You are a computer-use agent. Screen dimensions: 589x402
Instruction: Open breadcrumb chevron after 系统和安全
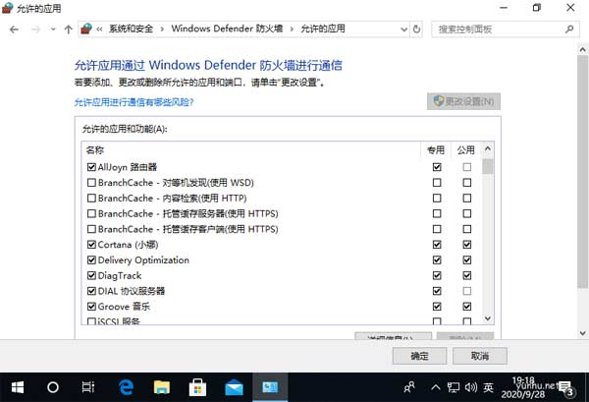(x=162, y=29)
